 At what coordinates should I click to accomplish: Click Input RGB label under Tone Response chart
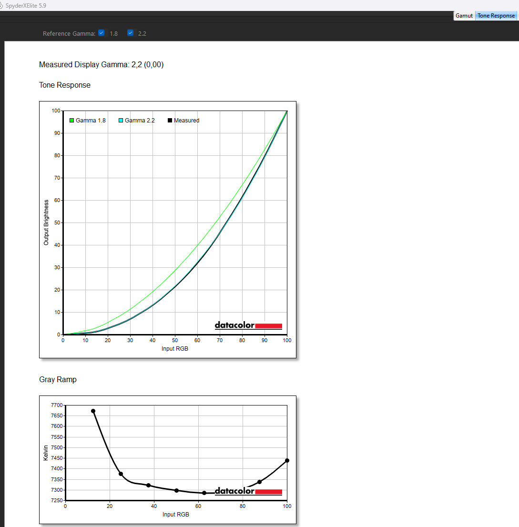pyautogui.click(x=175, y=349)
